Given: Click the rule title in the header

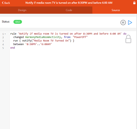Looking at the screenshot, I should coord(69,3).
